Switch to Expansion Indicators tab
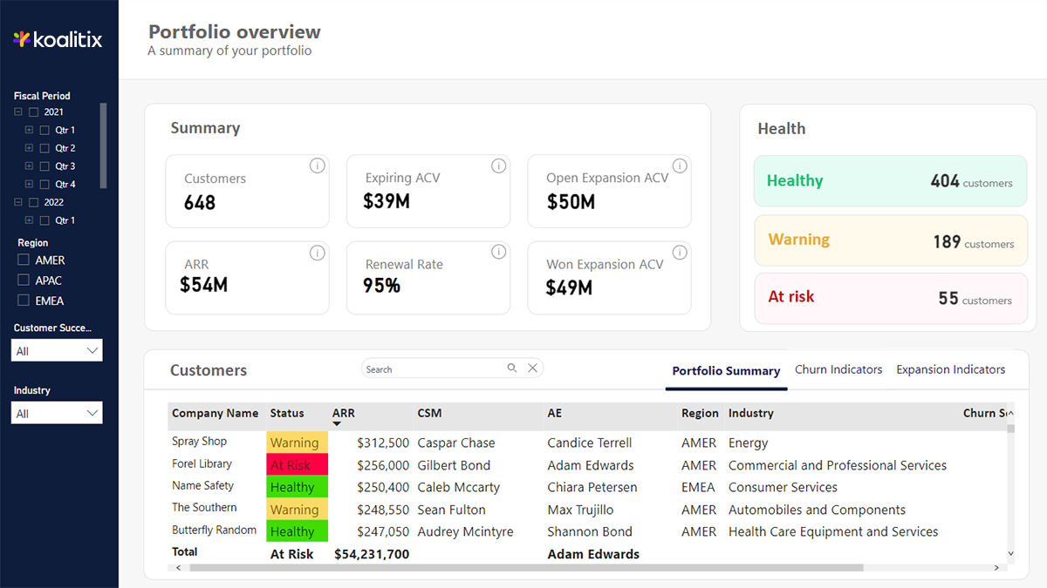 [x=951, y=369]
